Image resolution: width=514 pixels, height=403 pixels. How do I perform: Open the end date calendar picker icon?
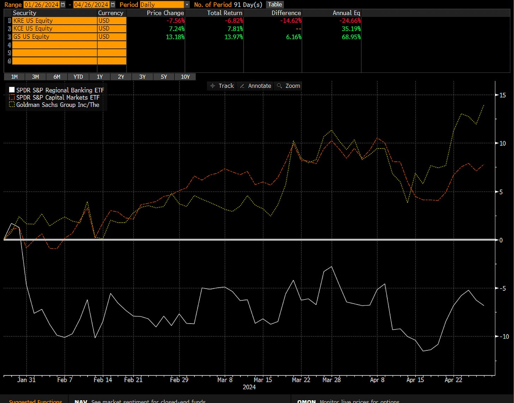click(113, 5)
